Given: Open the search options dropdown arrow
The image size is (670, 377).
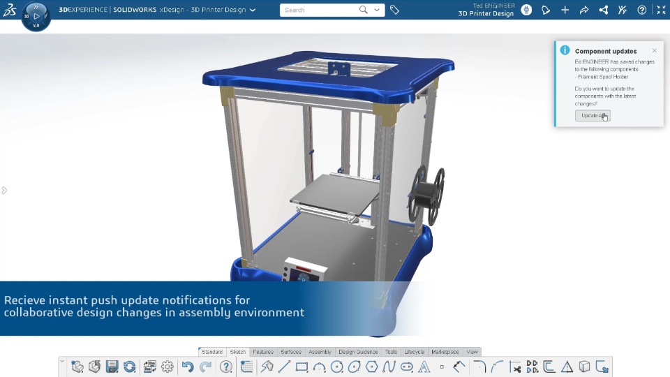Looking at the screenshot, I should 376,10.
